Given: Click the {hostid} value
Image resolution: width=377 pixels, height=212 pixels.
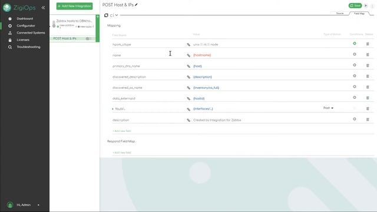Looking at the screenshot, I should click(x=199, y=98).
